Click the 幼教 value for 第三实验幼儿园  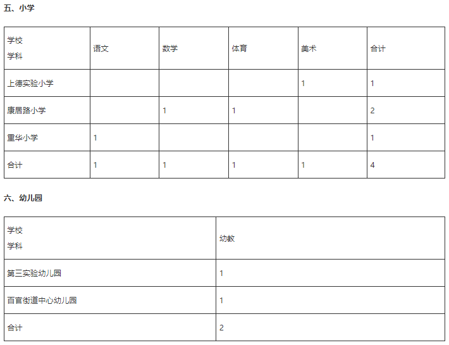(x=221, y=273)
